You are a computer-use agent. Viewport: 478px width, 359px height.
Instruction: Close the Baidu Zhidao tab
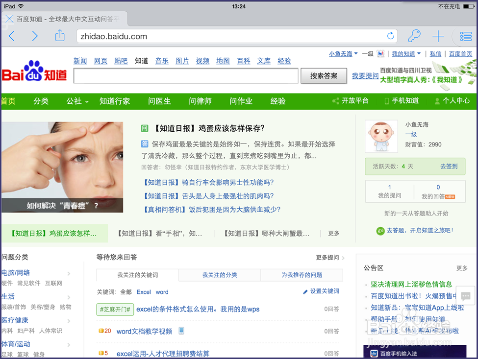[x=9, y=19]
